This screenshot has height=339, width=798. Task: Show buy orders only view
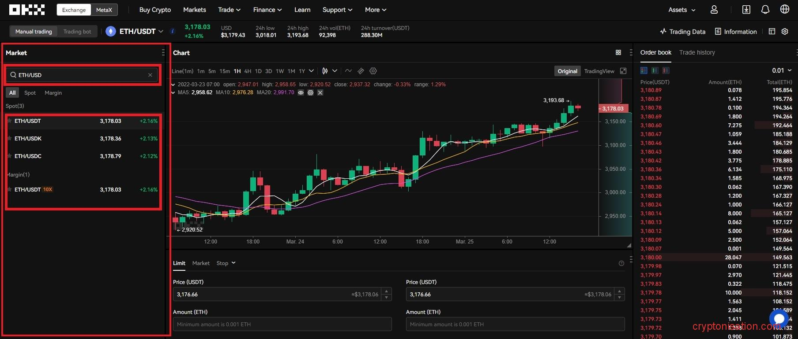click(655, 70)
